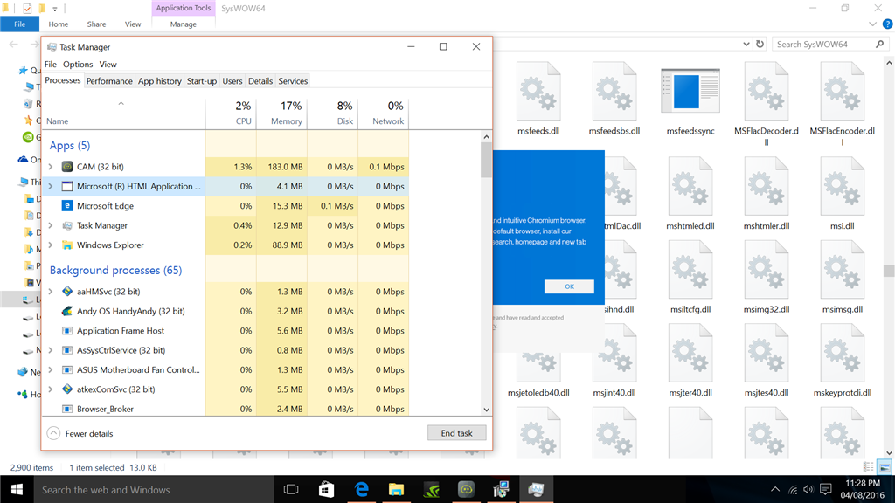The width and height of the screenshot is (895, 503).
Task: Click the Search SysWOW64 input field
Action: pos(830,44)
